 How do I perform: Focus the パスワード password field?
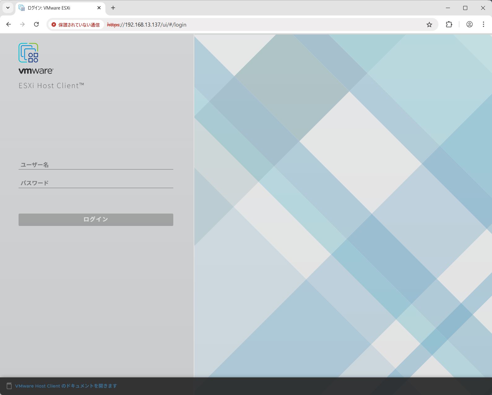click(96, 183)
